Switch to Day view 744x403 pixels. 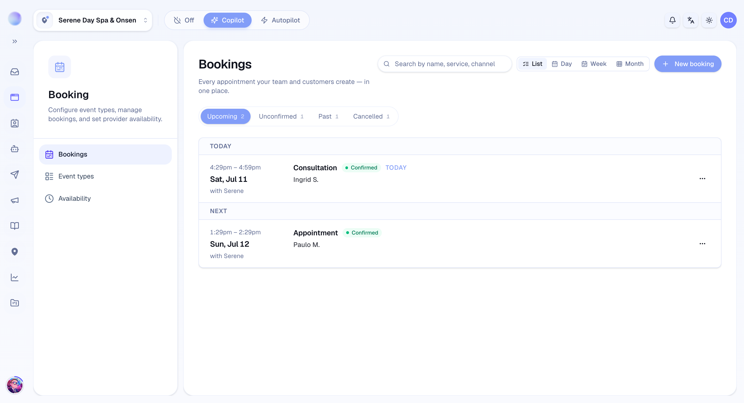point(562,64)
